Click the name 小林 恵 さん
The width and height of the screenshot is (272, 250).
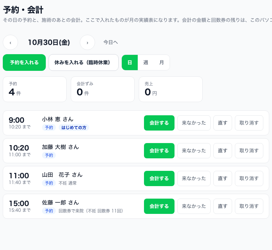tap(58, 119)
